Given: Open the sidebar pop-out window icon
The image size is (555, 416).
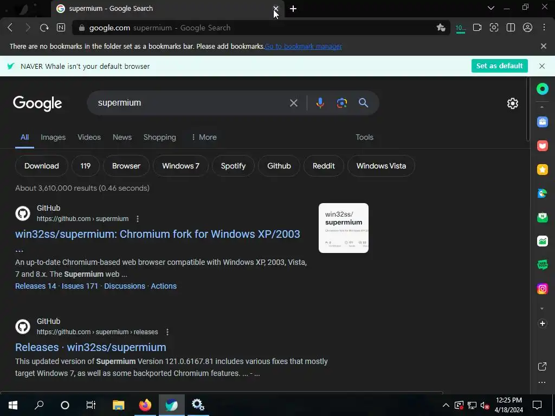Looking at the screenshot, I should tap(542, 367).
